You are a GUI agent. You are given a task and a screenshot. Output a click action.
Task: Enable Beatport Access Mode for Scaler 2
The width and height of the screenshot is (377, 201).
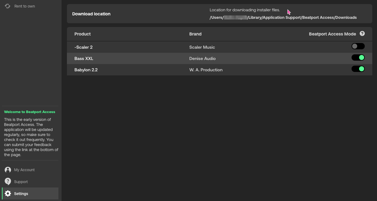coord(358,46)
